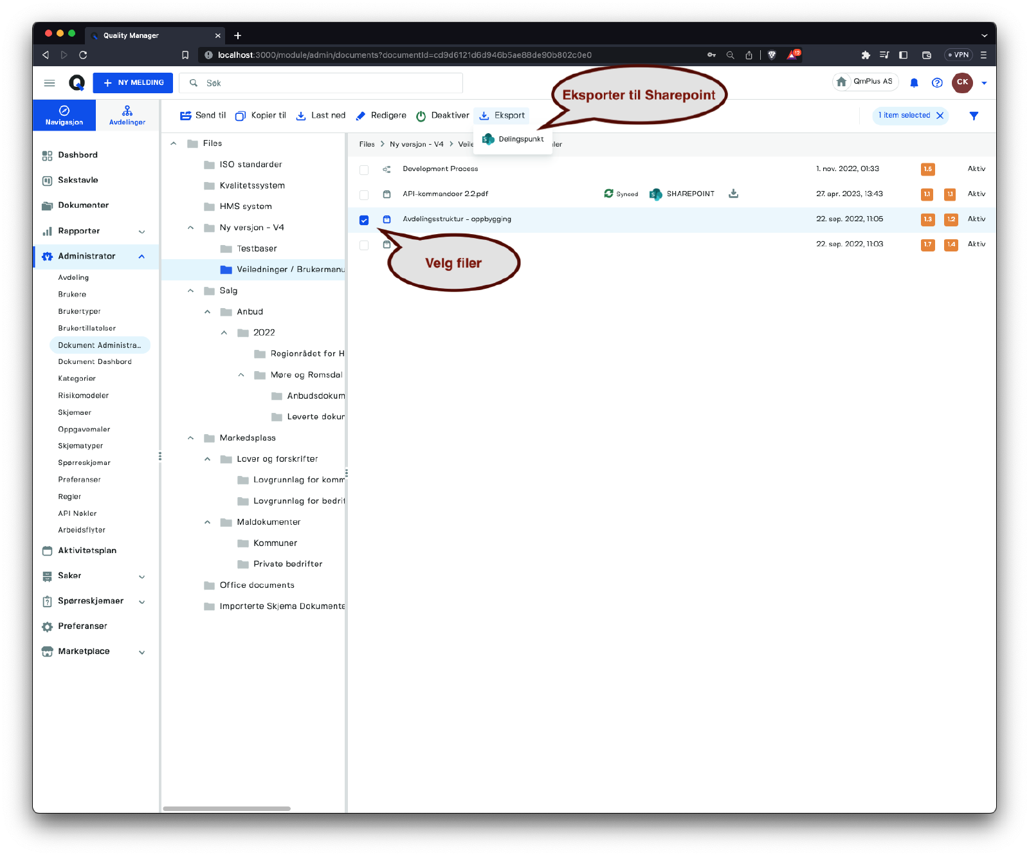
Task: Click the Søk search field
Action: [328, 83]
